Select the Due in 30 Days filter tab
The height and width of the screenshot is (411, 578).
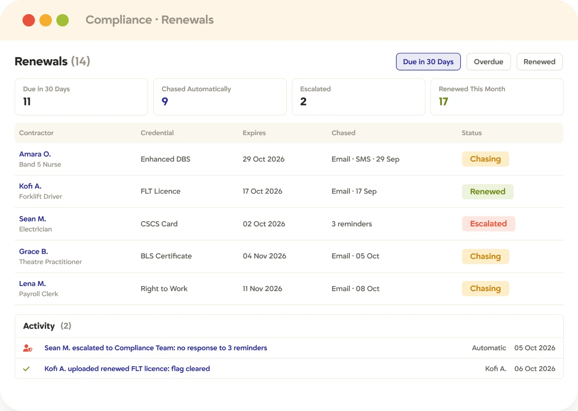tap(428, 62)
